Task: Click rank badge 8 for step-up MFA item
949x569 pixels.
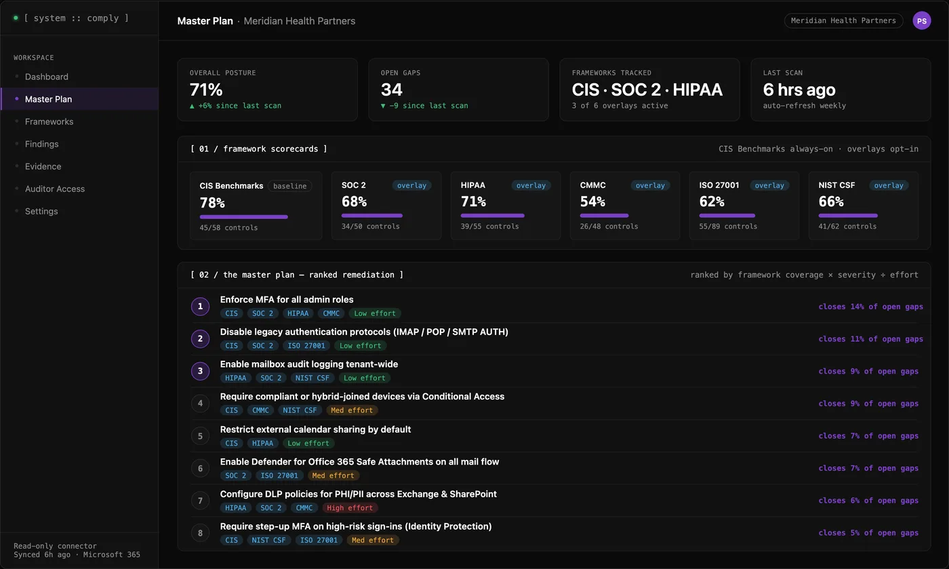Action: [200, 533]
